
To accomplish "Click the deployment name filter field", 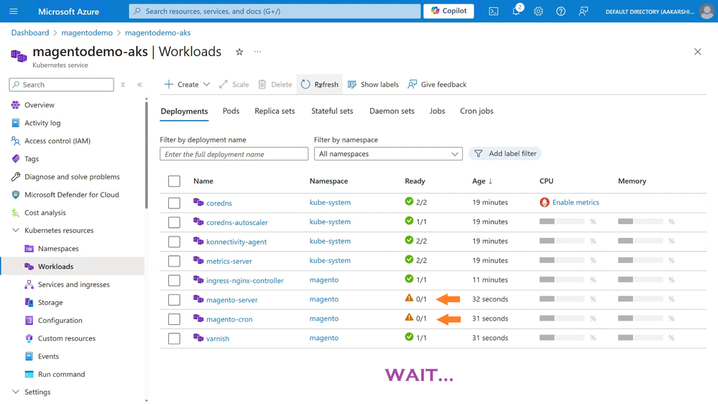I will [x=234, y=154].
